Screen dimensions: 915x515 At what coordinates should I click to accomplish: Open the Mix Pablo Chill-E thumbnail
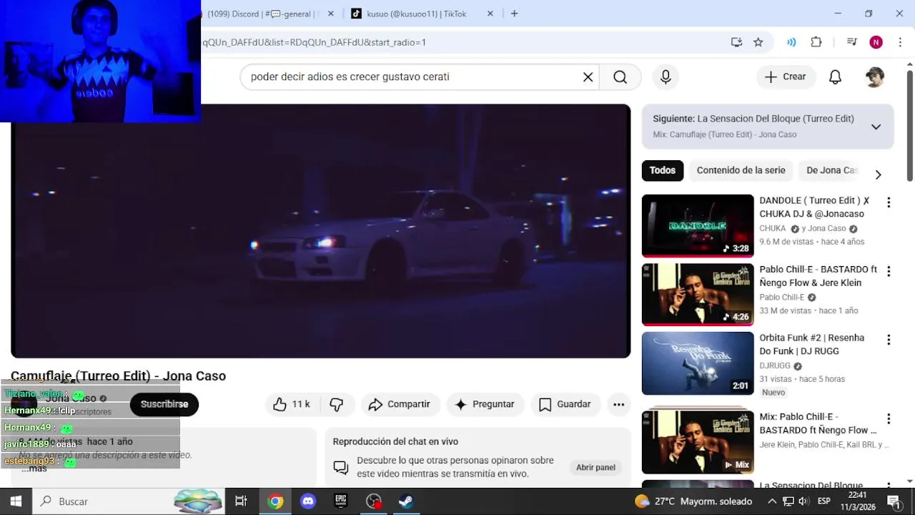[x=698, y=441]
